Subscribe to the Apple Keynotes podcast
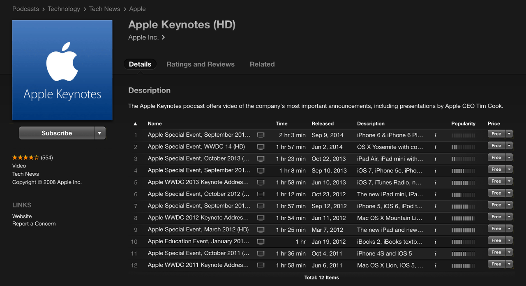Screen dimensions: 526x286 pos(57,133)
